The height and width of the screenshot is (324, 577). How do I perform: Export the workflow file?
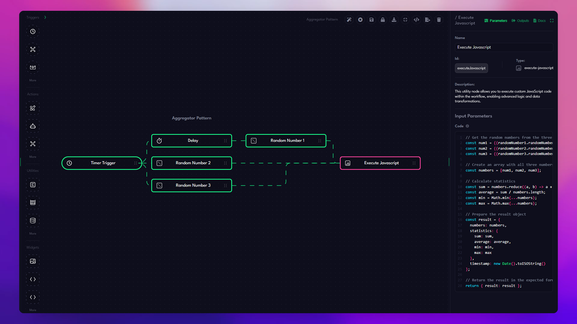(x=428, y=19)
